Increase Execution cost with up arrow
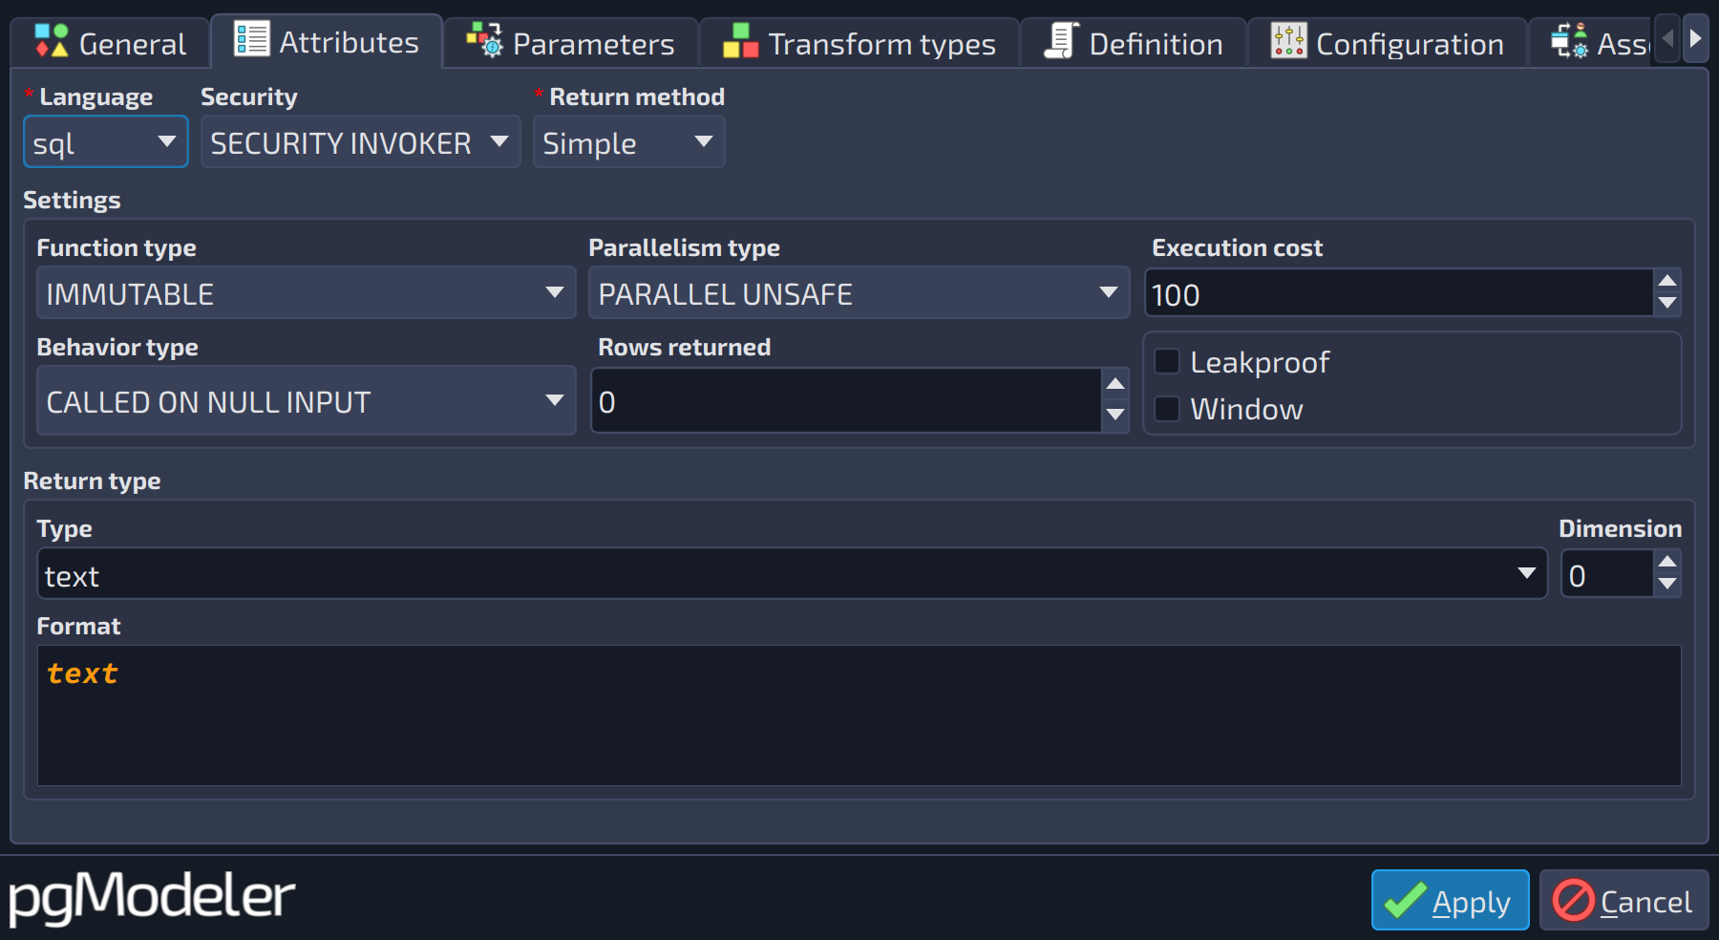 click(1667, 281)
